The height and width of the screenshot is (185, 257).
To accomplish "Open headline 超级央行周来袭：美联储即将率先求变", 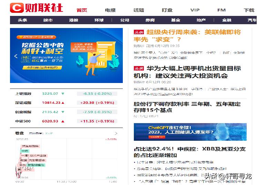I will pyautogui.click(x=187, y=36).
